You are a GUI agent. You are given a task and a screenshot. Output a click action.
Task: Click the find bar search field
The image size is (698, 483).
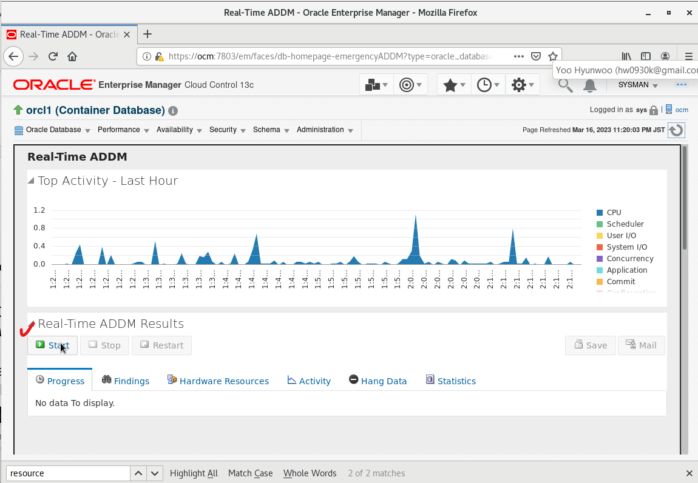pyautogui.click(x=68, y=473)
